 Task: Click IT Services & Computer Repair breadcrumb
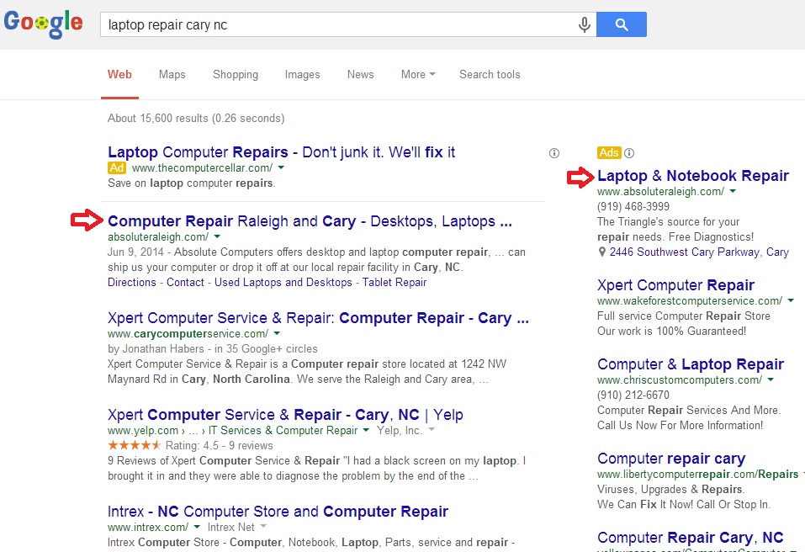(283, 430)
